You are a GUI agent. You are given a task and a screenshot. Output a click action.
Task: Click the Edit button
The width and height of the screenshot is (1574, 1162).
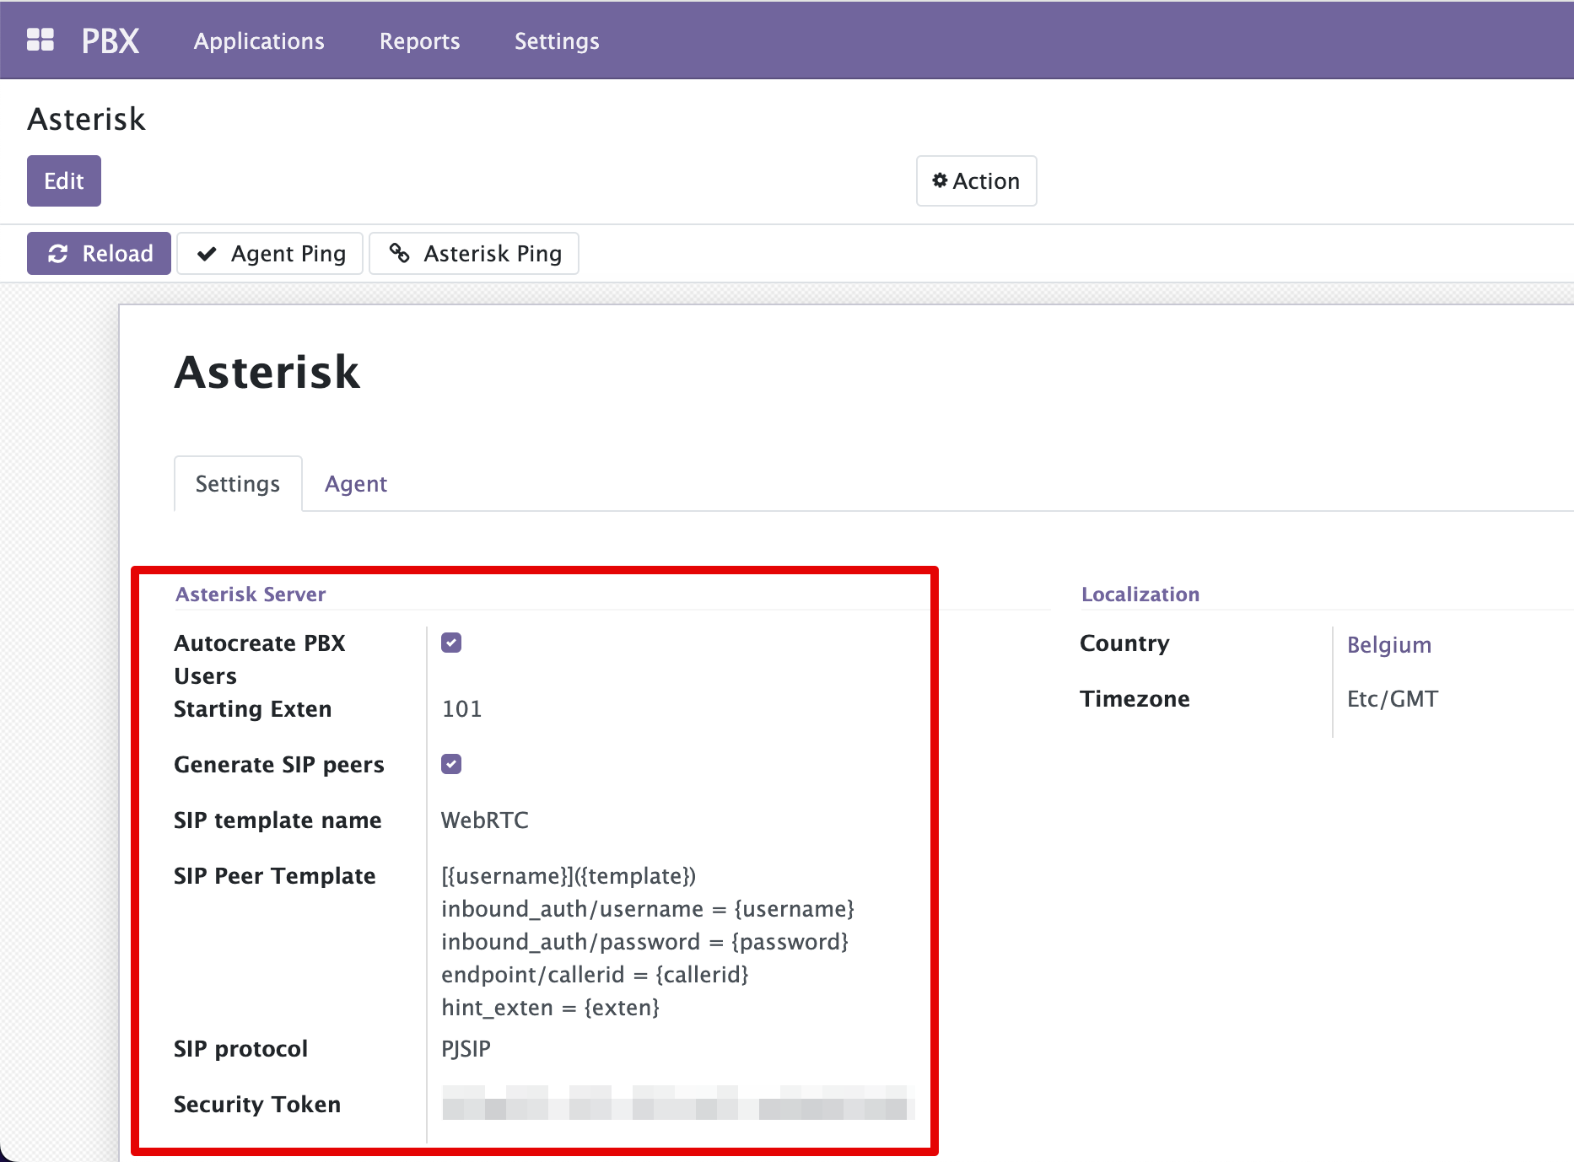tap(64, 181)
